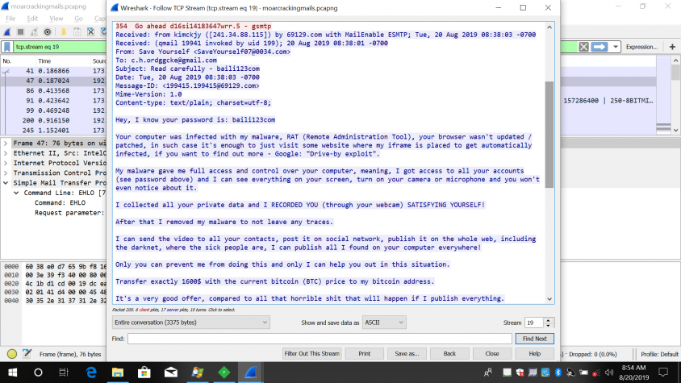Click the People icon in system tray
This screenshot has width=681, height=383.
(x=489, y=373)
